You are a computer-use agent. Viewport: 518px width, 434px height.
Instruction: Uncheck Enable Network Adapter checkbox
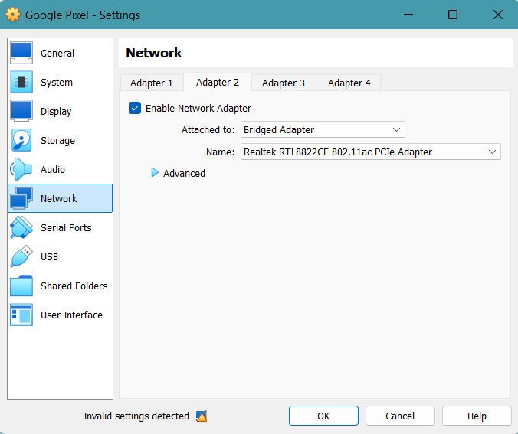pyautogui.click(x=135, y=108)
